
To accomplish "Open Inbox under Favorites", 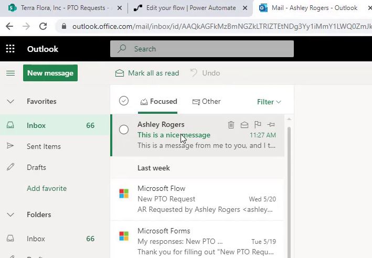I will pos(55,125).
